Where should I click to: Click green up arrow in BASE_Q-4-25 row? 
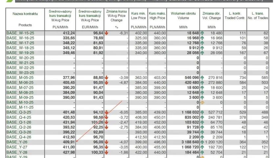pos(202,117)
